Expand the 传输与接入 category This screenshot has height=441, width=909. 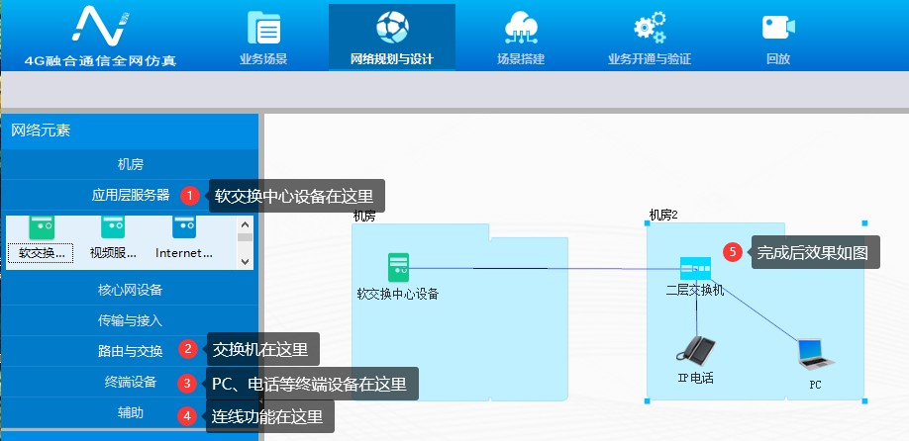click(131, 320)
